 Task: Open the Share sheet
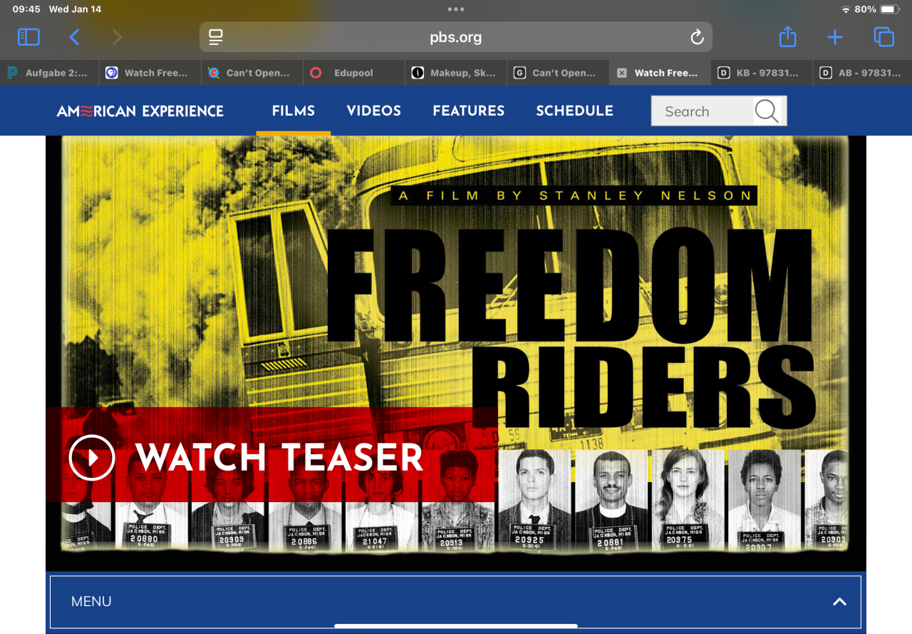point(787,36)
